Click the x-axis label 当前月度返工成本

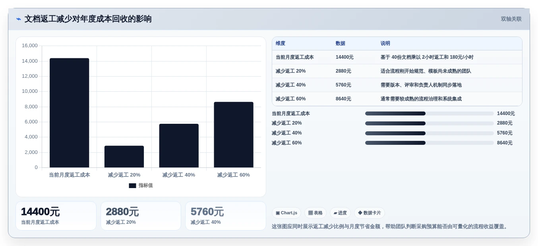pyautogui.click(x=70, y=175)
